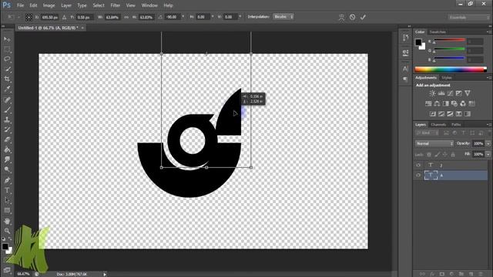Select the Eyedropper tool
This screenshot has height=277, width=493.
pos(7,89)
